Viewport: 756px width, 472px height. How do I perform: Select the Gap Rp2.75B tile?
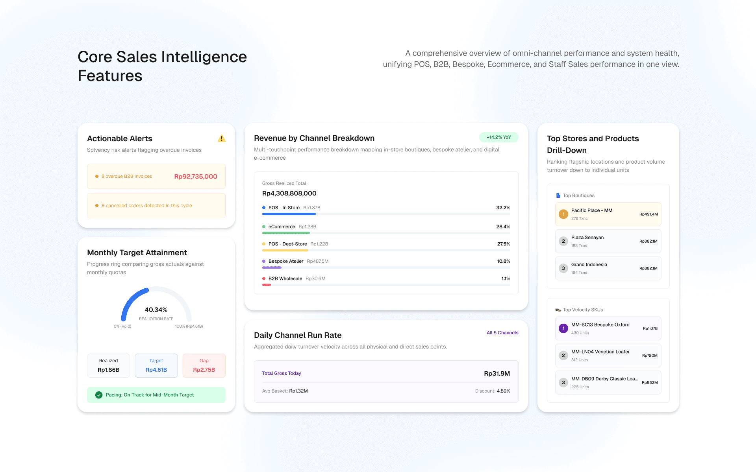click(x=204, y=365)
